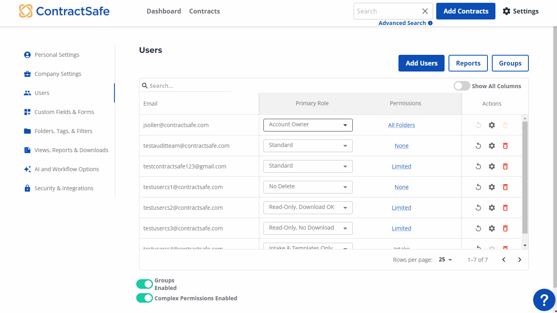Click the red delete icon for testauditteam@contractsafe.com

[x=505, y=146]
